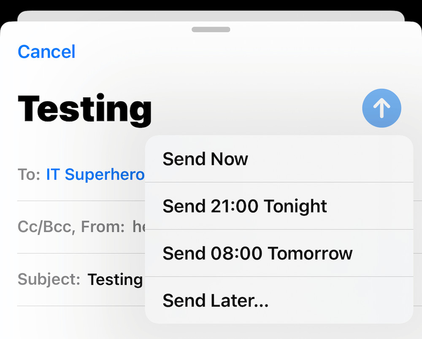This screenshot has height=339, width=422.
Task: Tap the blue send arrow button
Action: tap(381, 108)
